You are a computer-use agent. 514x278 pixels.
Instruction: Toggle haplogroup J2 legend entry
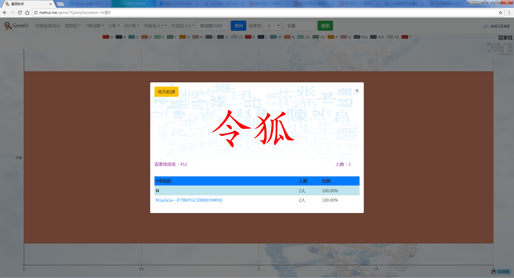coord(237,37)
